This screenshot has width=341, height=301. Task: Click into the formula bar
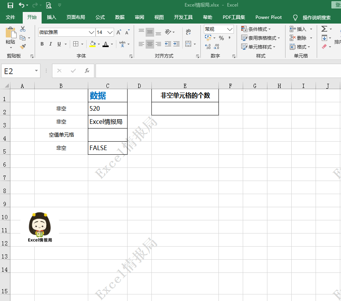218,71
